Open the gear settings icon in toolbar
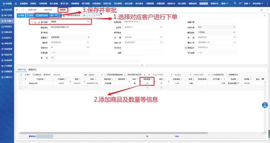The width and height of the screenshot is (270, 143). pos(84,15)
